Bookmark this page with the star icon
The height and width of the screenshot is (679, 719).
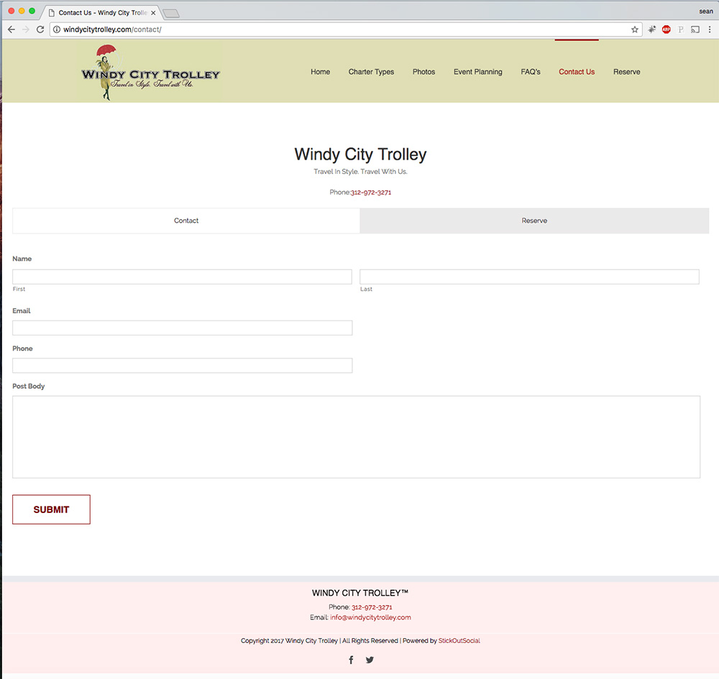click(x=635, y=29)
